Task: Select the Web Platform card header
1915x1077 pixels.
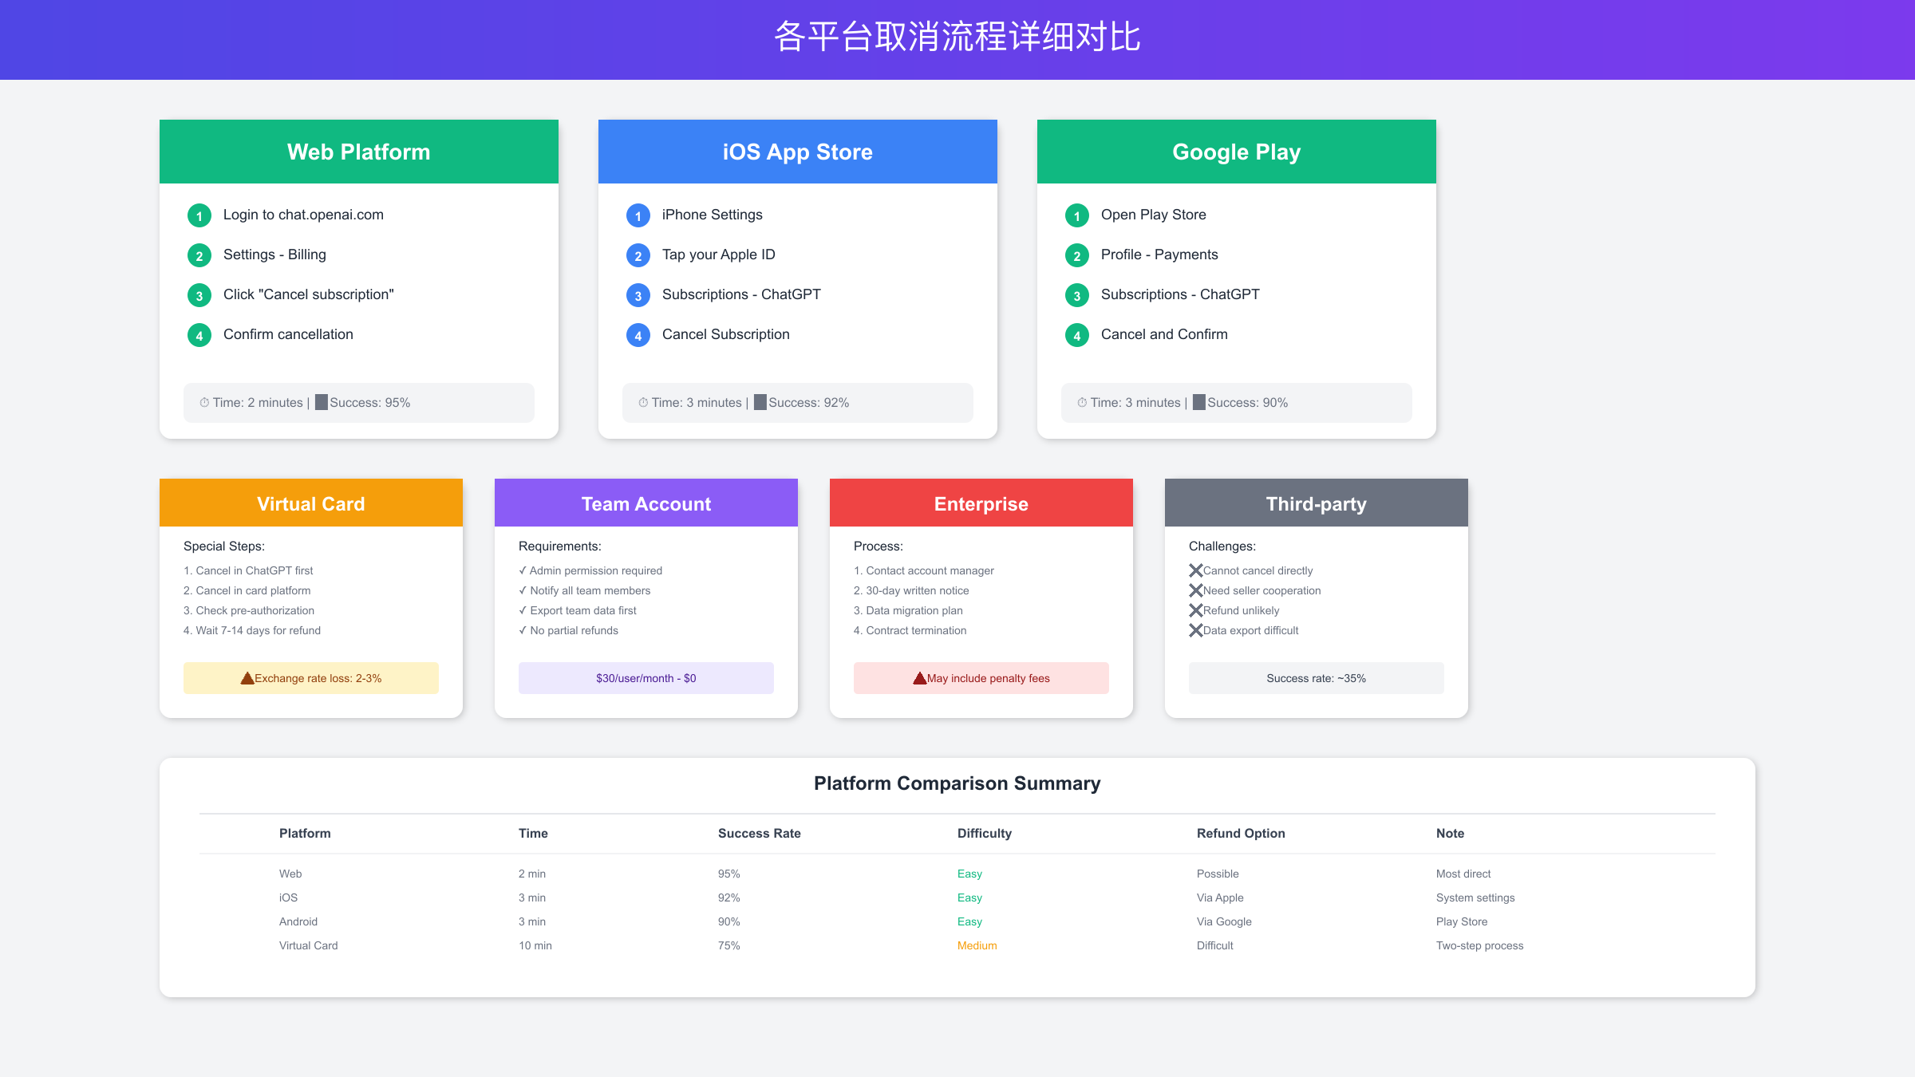Action: click(x=359, y=152)
